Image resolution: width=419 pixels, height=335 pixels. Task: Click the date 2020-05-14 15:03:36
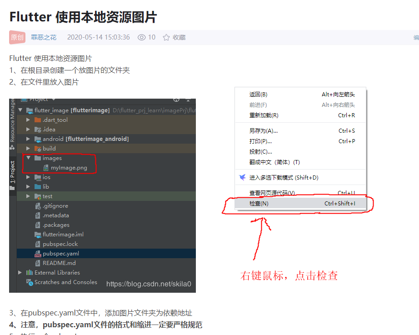pyautogui.click(x=99, y=37)
